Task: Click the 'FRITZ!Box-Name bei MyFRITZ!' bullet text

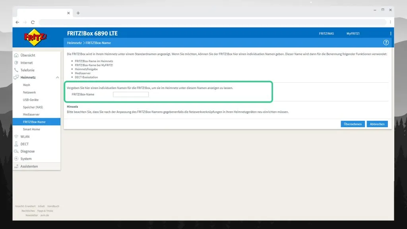Action: click(x=94, y=65)
